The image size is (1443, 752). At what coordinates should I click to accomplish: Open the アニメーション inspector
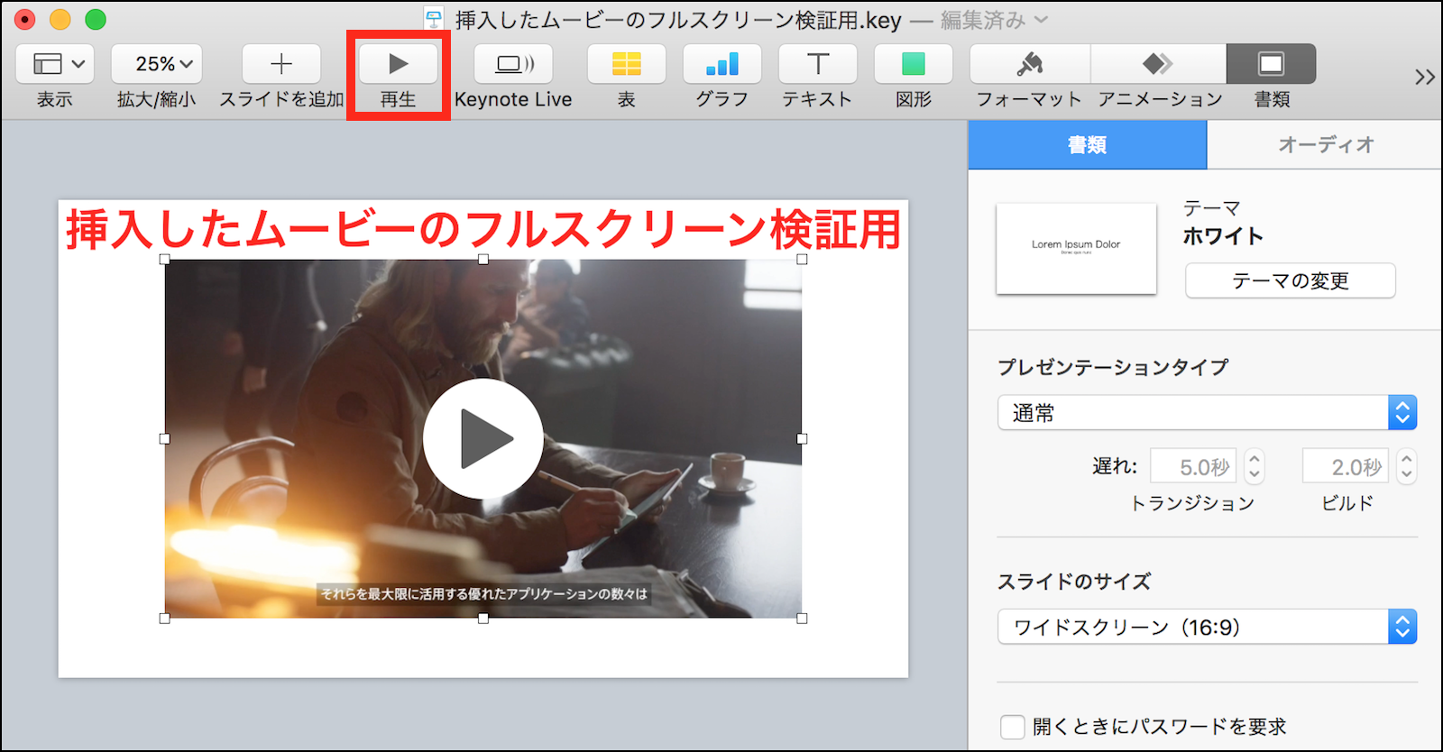coord(1159,64)
